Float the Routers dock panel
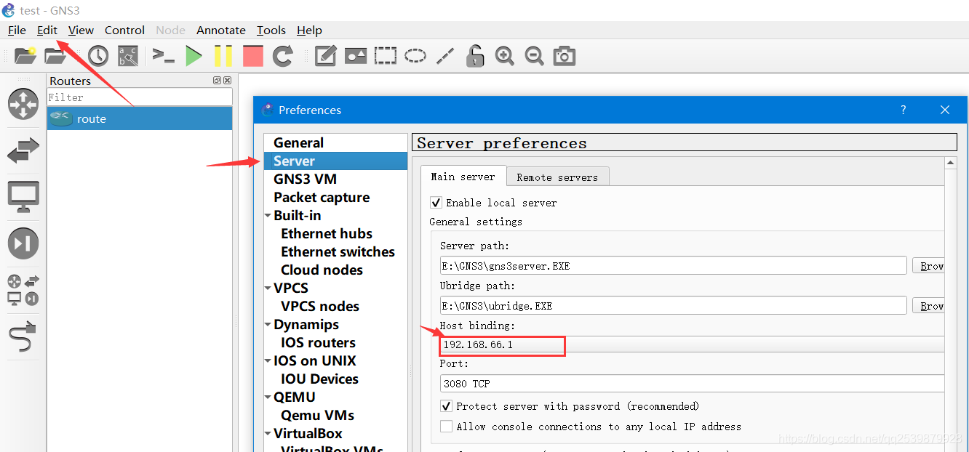 click(217, 81)
